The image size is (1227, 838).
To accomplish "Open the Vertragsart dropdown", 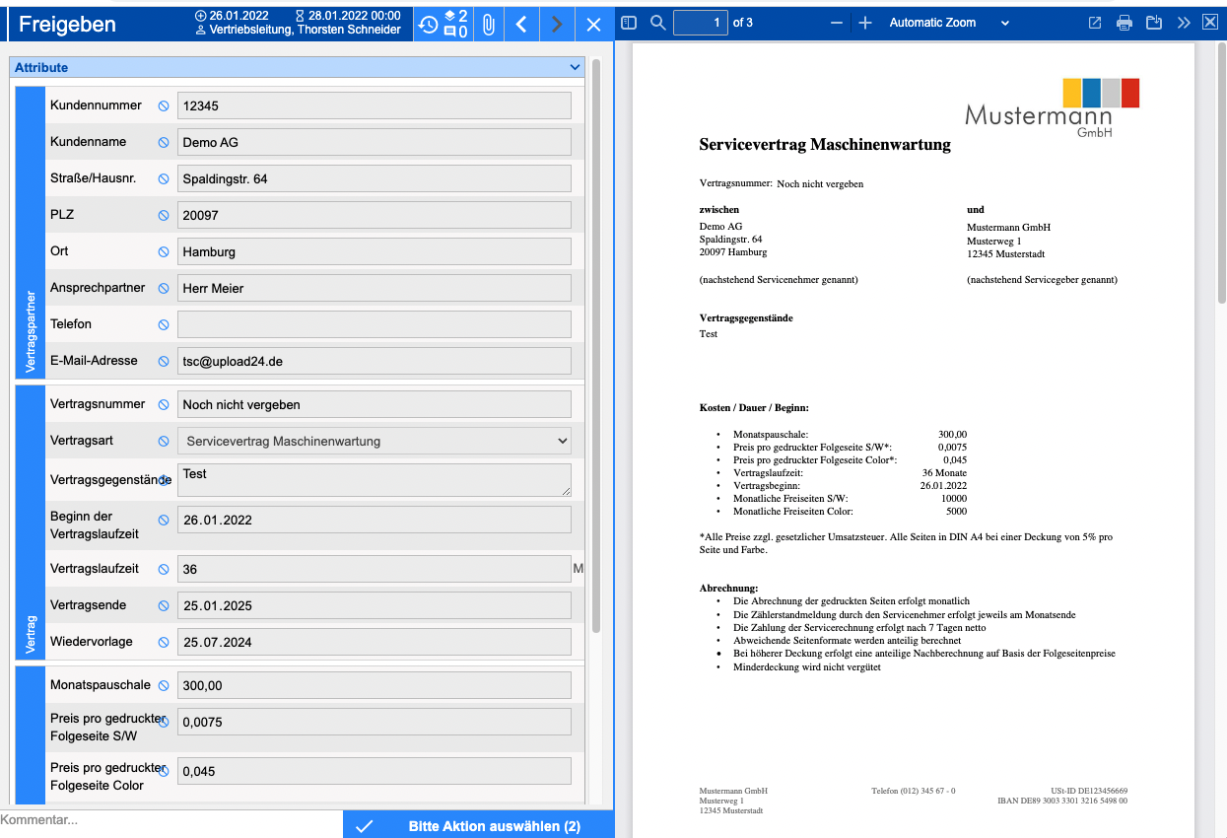I will point(375,441).
